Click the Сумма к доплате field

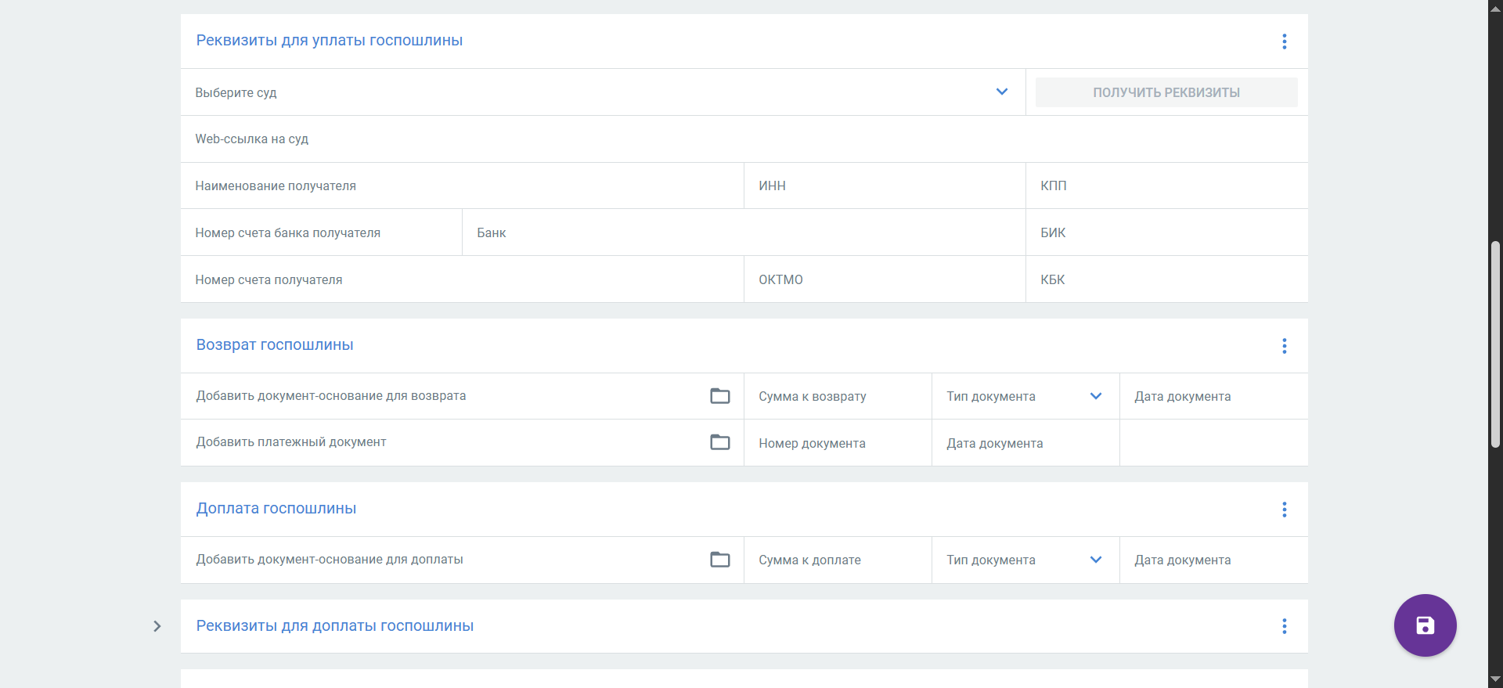click(837, 560)
